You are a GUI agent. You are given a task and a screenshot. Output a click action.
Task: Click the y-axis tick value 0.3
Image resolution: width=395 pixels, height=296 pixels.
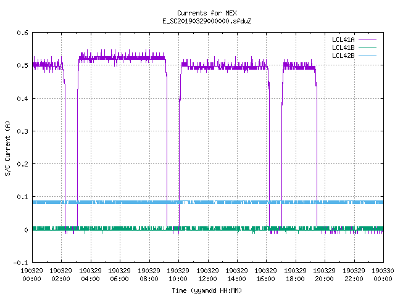[22, 131]
